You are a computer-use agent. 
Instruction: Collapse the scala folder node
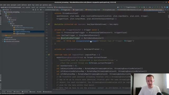[8, 22]
